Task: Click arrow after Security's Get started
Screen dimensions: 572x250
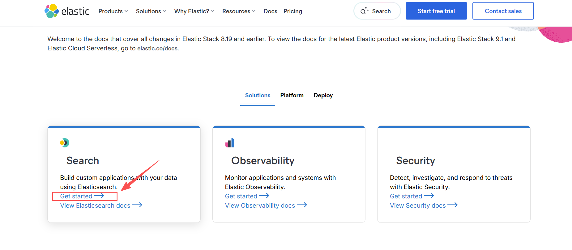Action: coord(429,196)
